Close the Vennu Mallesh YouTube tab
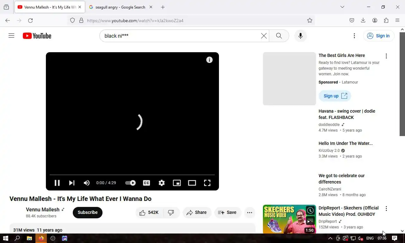The width and height of the screenshot is (405, 243). (x=80, y=7)
